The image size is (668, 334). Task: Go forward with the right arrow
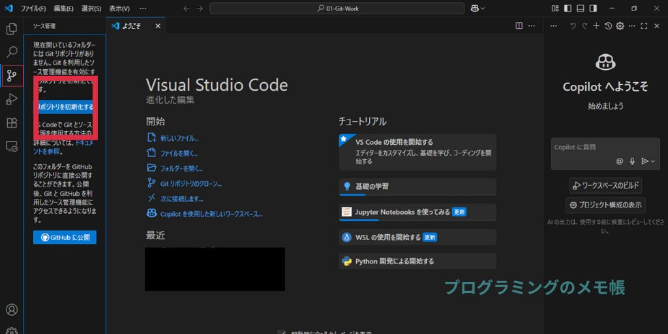click(x=200, y=8)
